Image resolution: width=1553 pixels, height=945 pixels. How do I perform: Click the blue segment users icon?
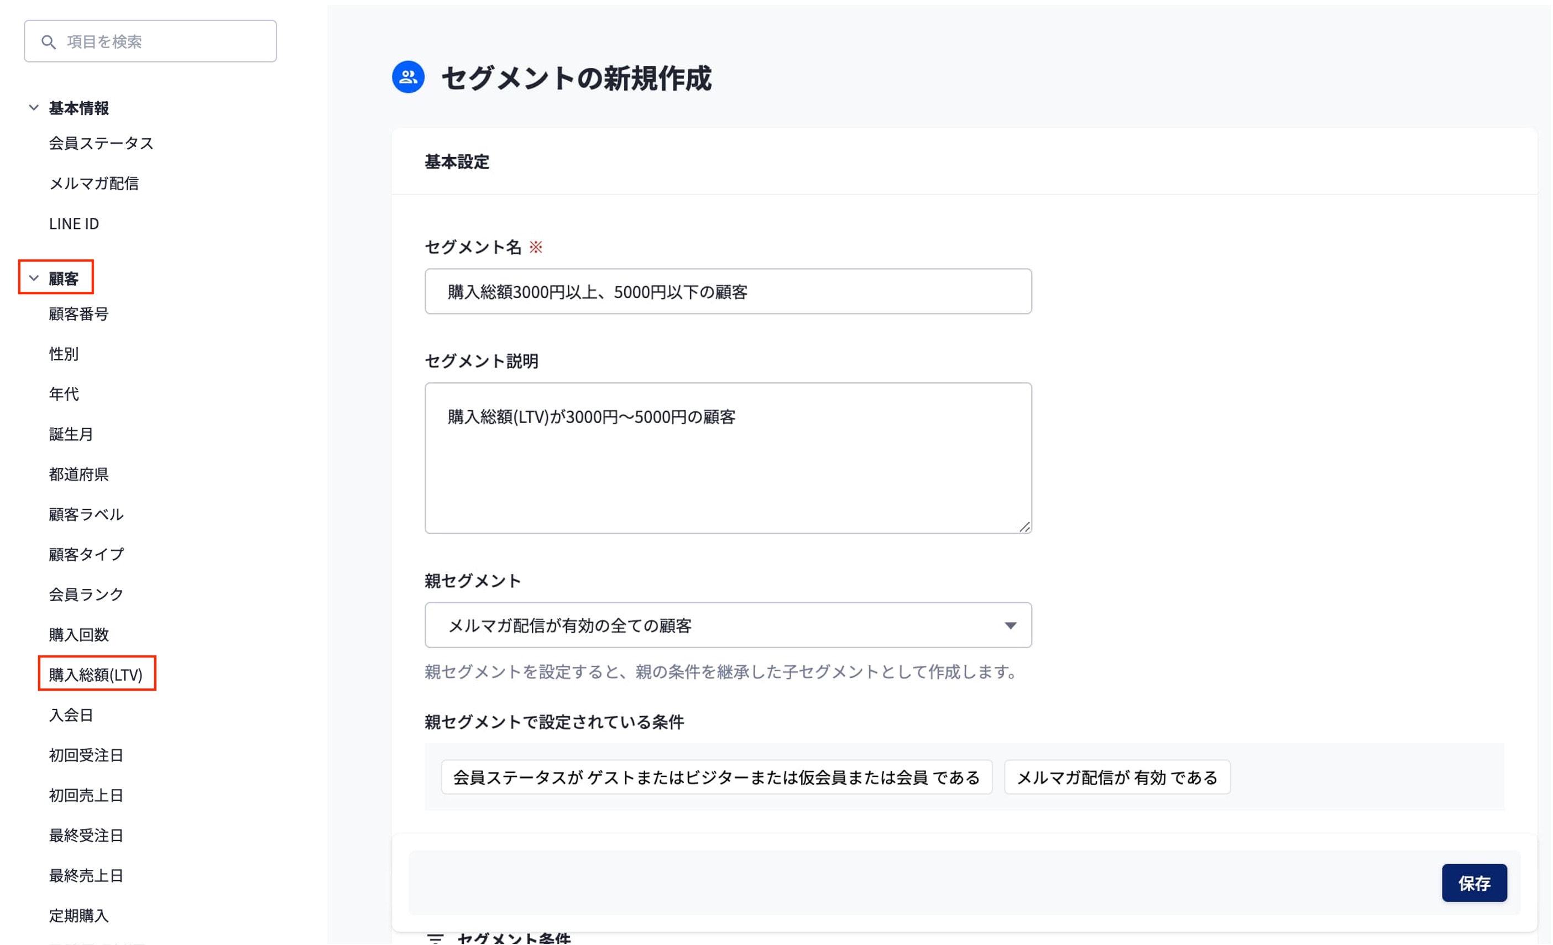point(408,77)
